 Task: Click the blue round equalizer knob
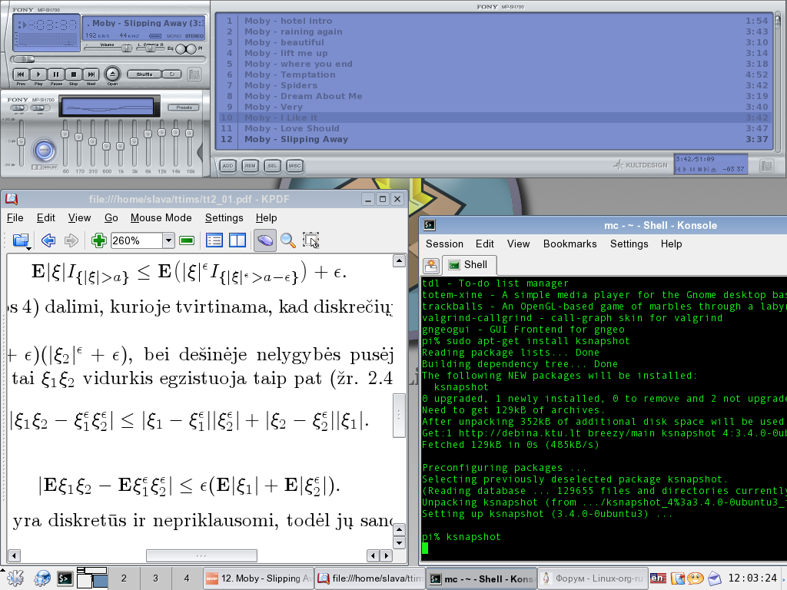tap(44, 150)
